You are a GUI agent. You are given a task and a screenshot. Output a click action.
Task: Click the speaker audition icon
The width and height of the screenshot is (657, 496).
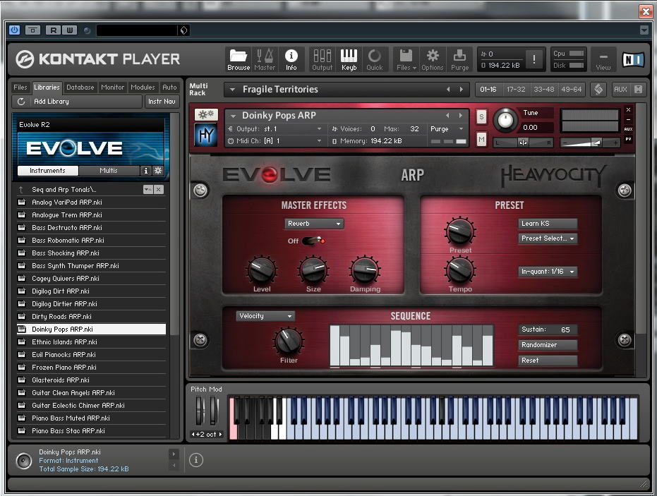[x=23, y=461]
